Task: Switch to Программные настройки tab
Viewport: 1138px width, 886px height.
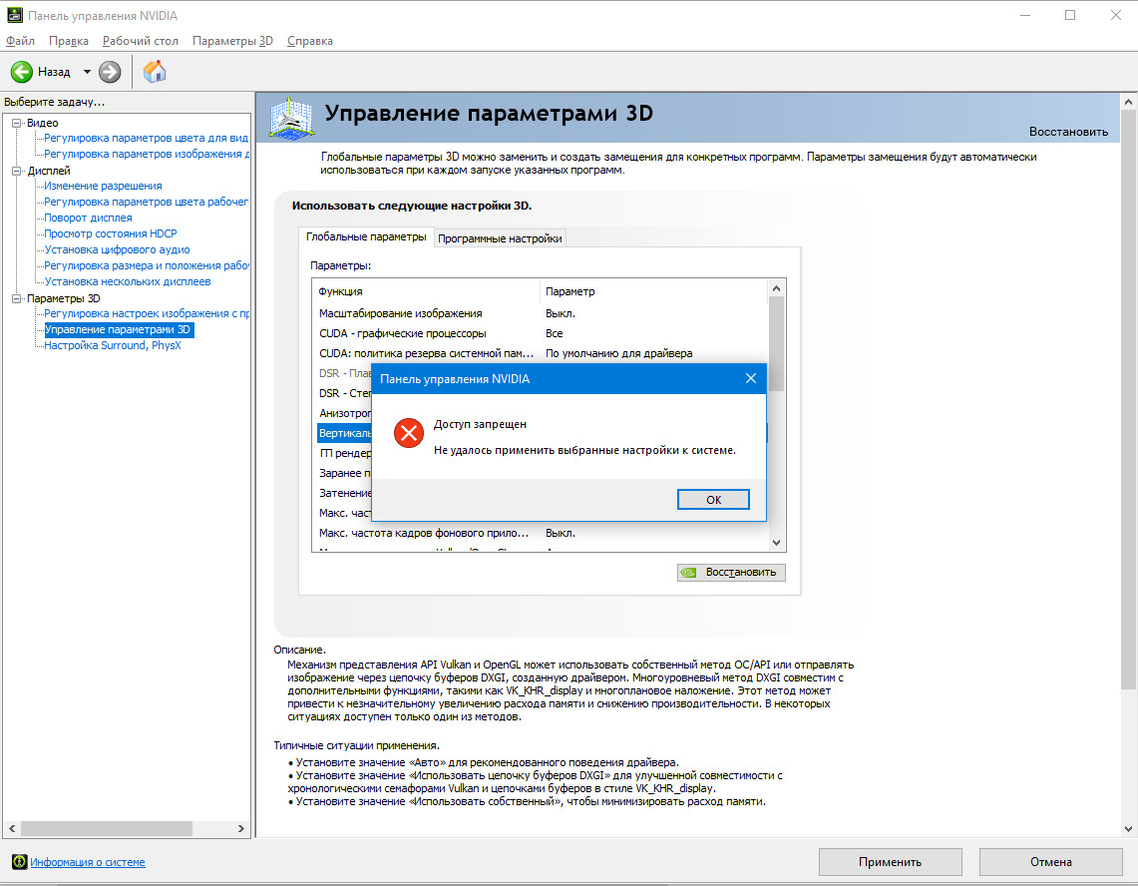Action: point(500,238)
